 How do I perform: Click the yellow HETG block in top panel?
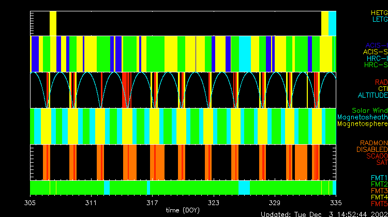(x=53, y=23)
